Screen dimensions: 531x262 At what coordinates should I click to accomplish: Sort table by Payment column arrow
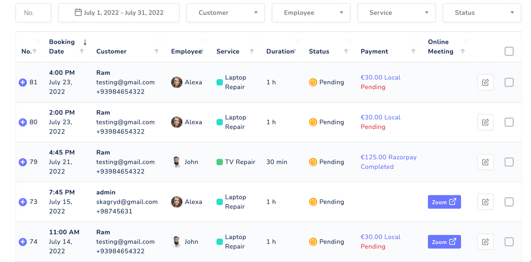coord(413,52)
